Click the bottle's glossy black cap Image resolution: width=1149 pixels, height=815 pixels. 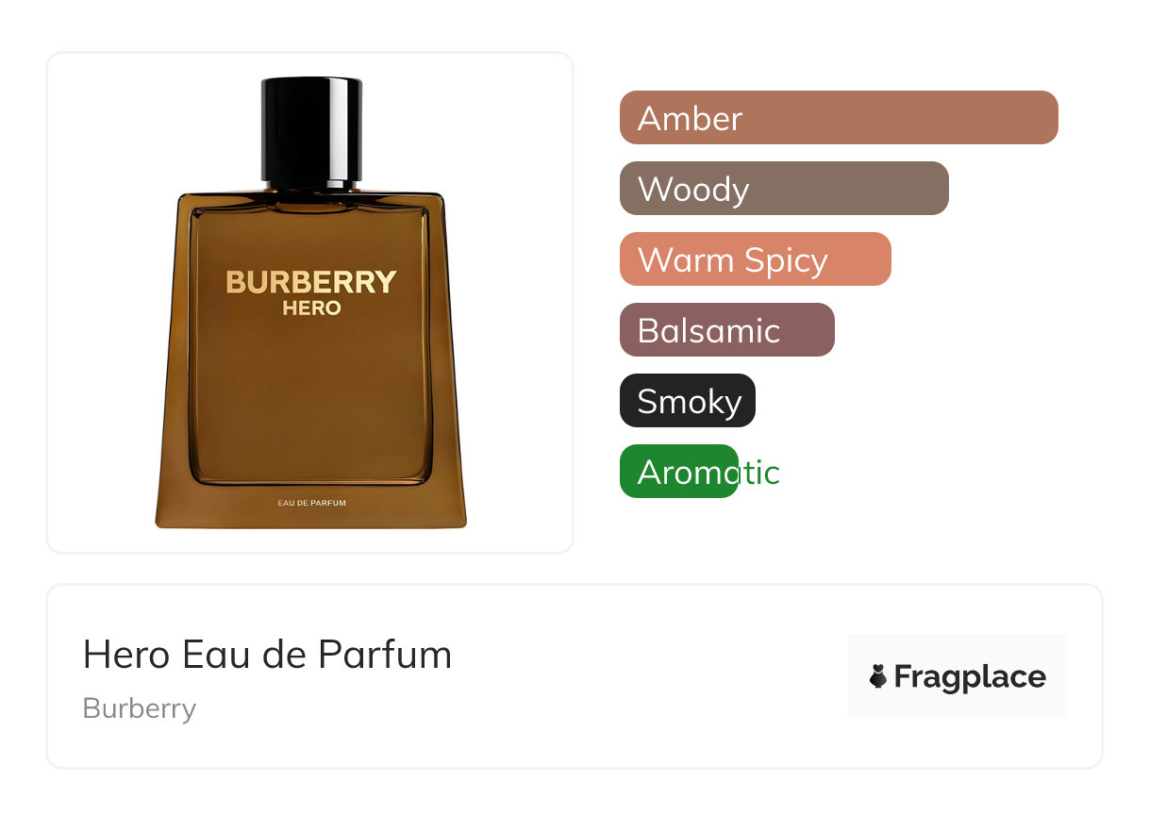[x=311, y=130]
